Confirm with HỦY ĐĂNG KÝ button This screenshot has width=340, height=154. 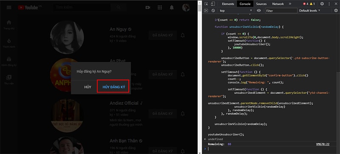113,87
